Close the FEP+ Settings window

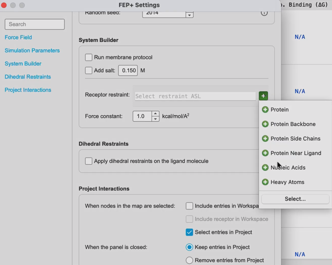4,5
